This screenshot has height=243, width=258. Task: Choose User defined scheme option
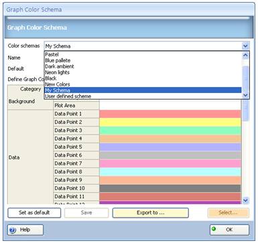[x=143, y=96]
